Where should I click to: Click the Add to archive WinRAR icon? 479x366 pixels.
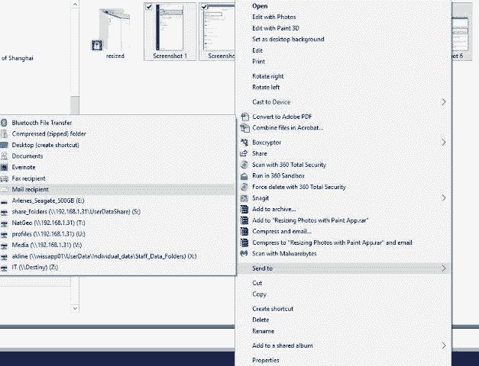tap(244, 209)
